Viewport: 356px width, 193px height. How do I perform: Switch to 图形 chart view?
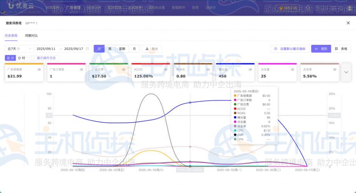click(321, 49)
